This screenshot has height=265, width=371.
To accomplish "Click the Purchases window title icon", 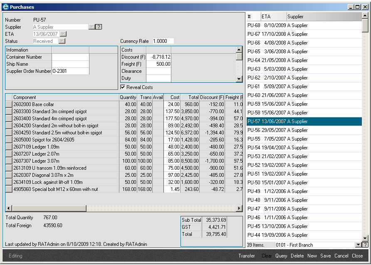I will [5, 7].
